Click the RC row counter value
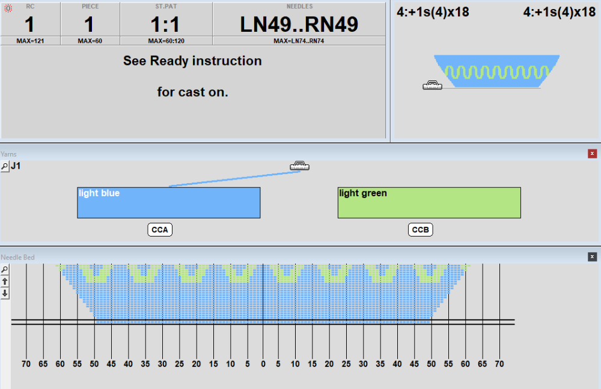Image resolution: width=601 pixels, height=389 pixels. click(x=30, y=24)
